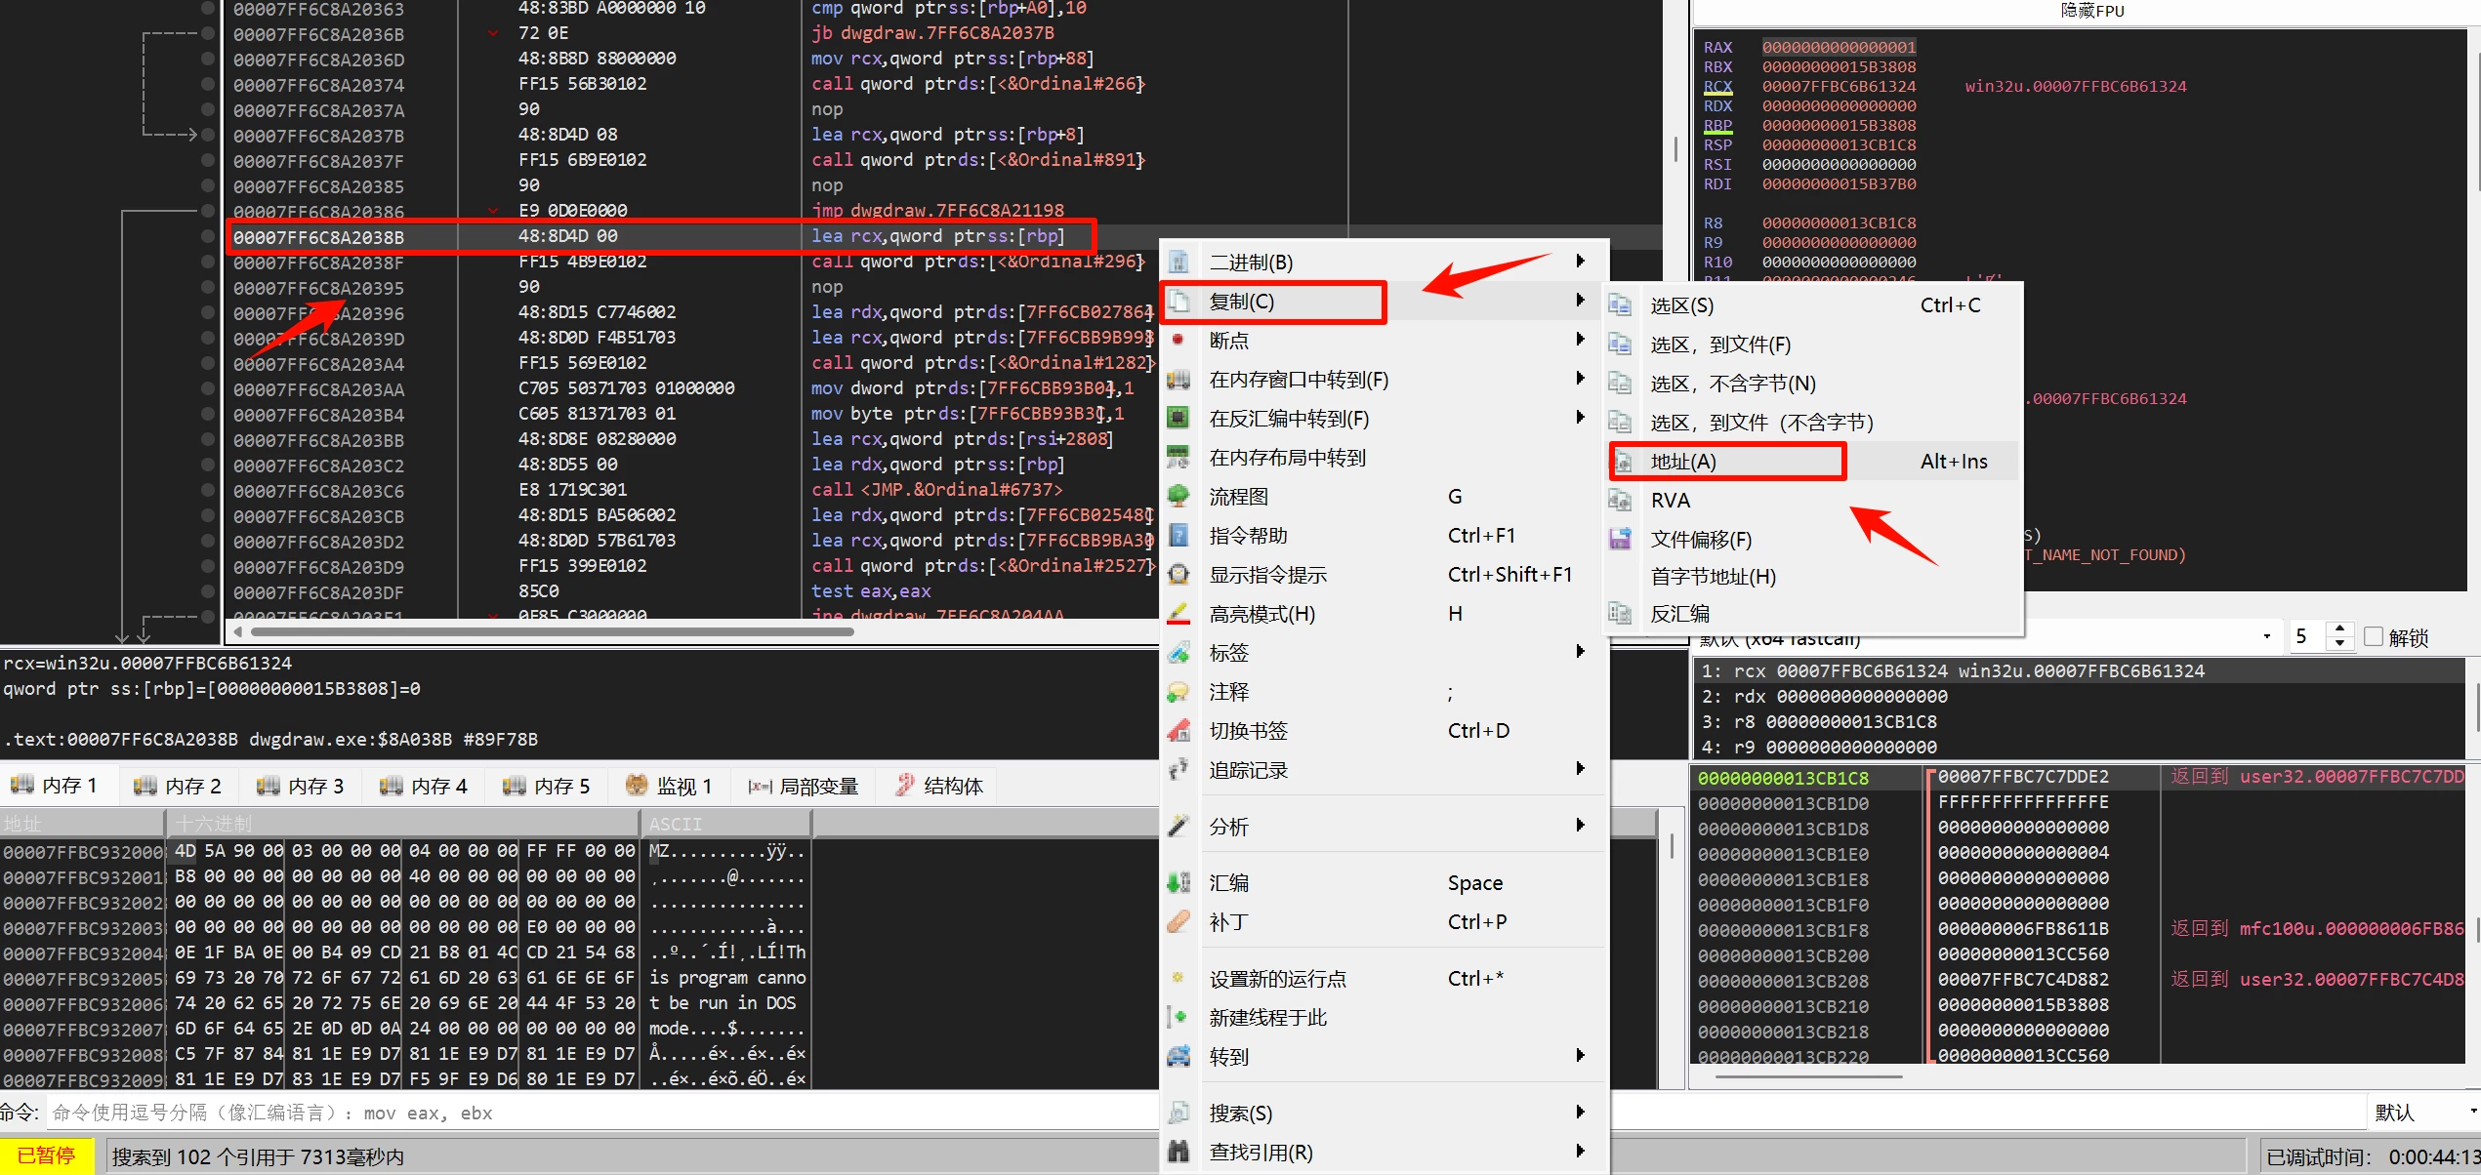Click the 流程图 graph icon
This screenshot has width=2481, height=1175.
[x=1178, y=497]
